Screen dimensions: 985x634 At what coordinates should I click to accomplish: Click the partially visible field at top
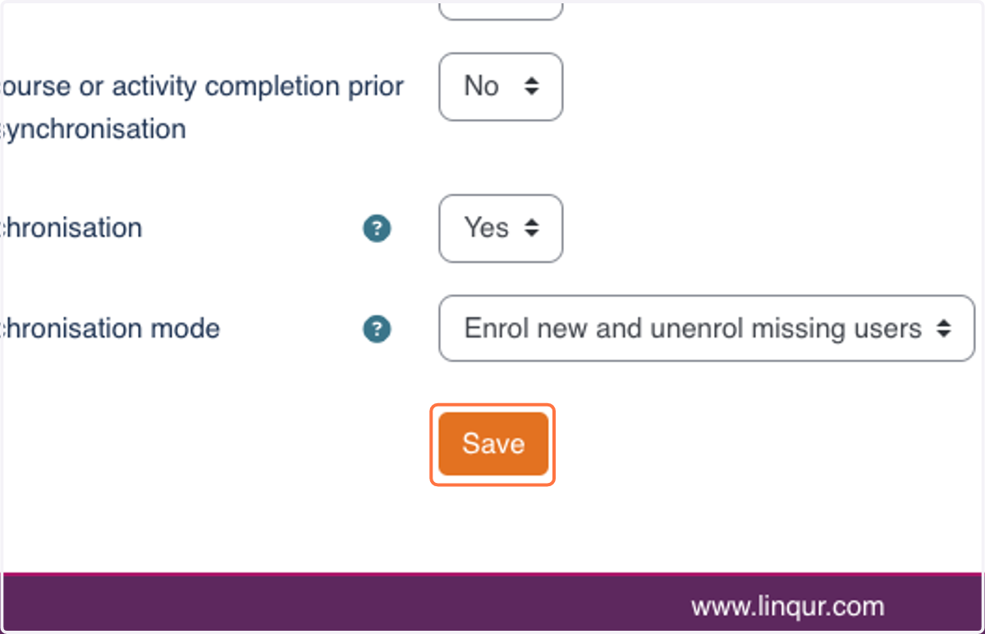coord(501,9)
